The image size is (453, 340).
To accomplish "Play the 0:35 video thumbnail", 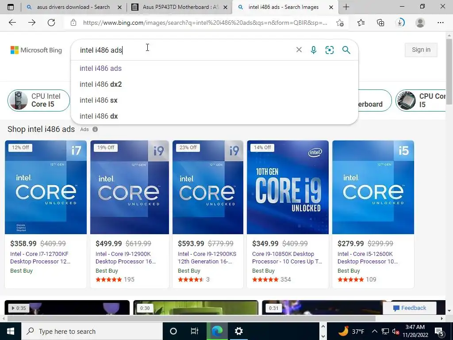I will [67, 308].
